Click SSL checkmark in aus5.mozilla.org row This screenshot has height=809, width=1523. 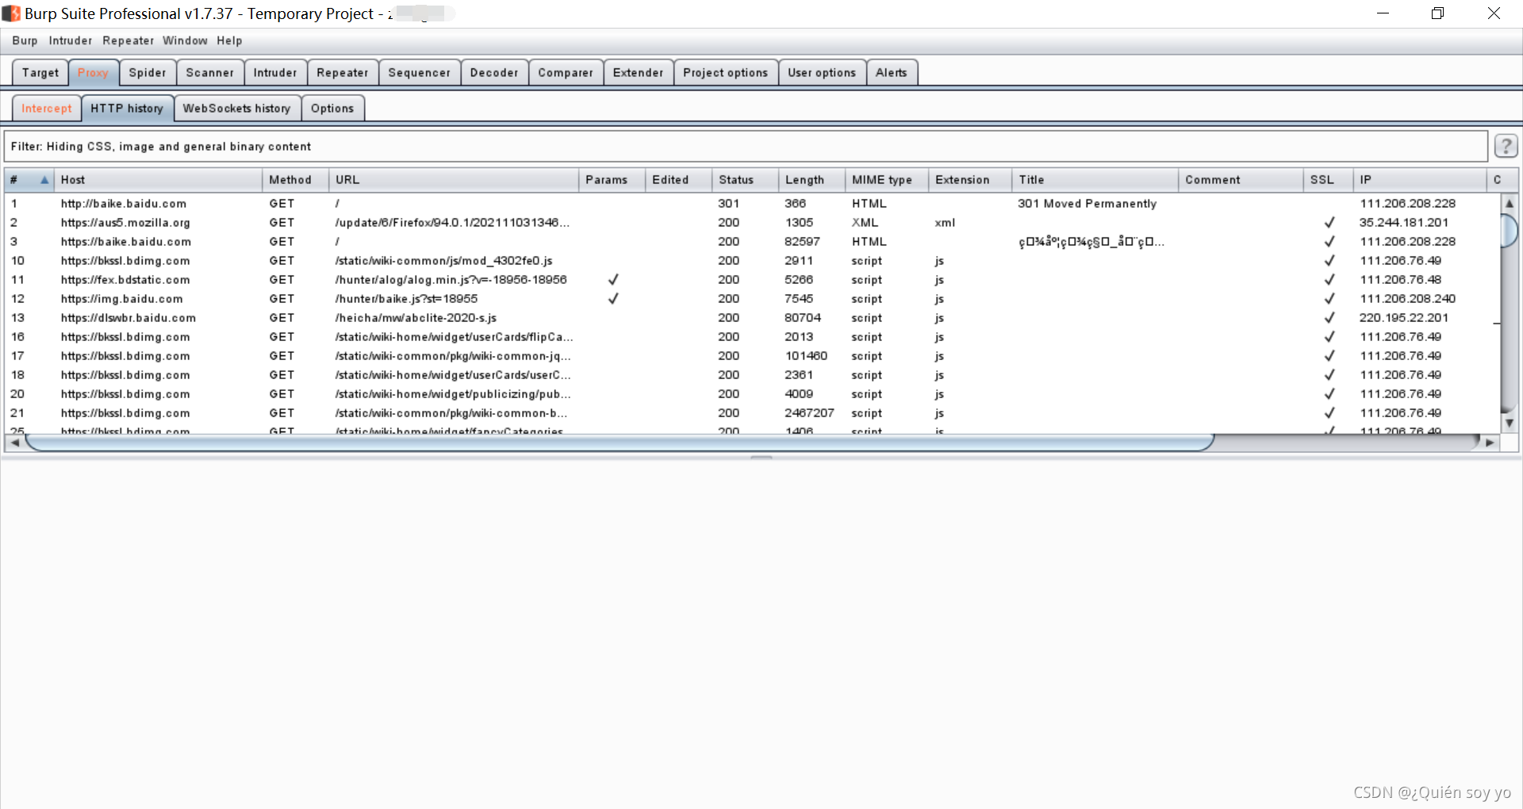pos(1329,222)
